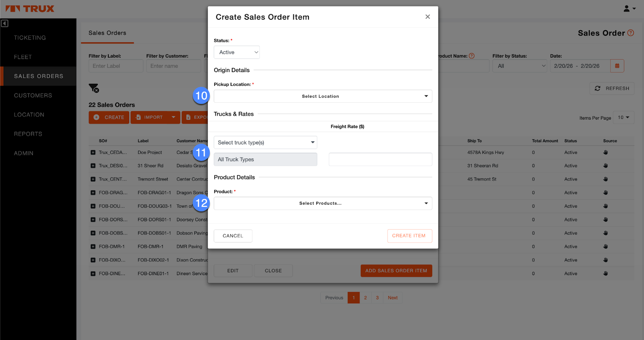Open the Pickup Location Select Location dropdown
Viewport: 644px width, 340px height.
[323, 96]
